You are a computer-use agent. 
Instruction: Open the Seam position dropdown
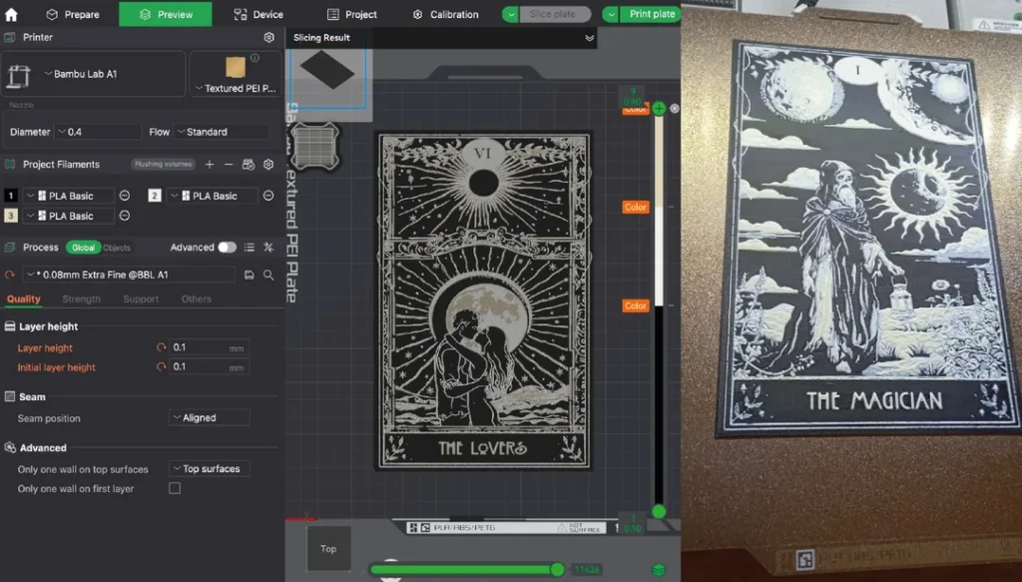click(x=210, y=418)
